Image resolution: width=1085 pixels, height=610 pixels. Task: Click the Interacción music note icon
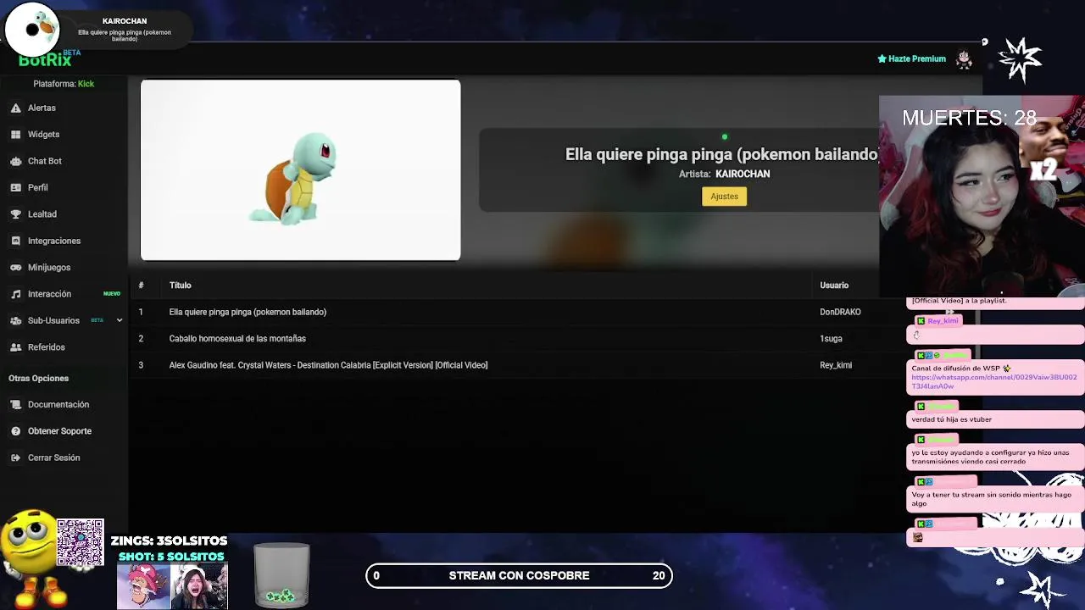(x=15, y=294)
